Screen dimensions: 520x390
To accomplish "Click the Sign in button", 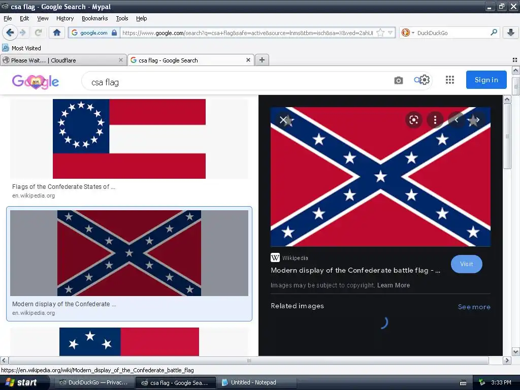I will [486, 80].
